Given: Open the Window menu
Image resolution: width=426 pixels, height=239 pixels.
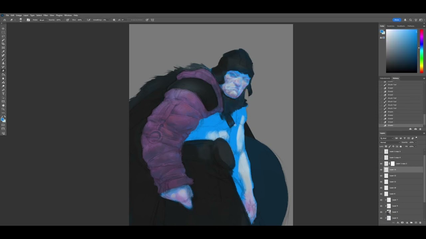Looking at the screenshot, I should [x=68, y=15].
